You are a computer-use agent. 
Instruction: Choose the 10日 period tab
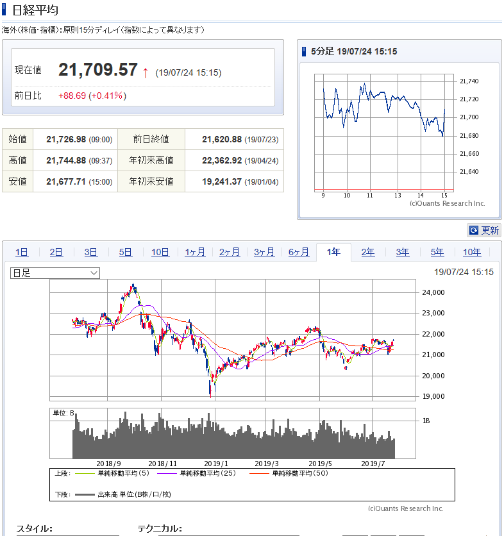click(x=160, y=252)
